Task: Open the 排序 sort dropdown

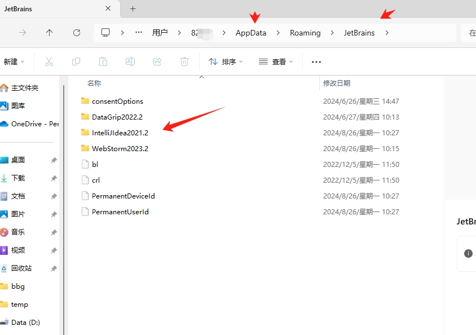Action: click(x=226, y=61)
